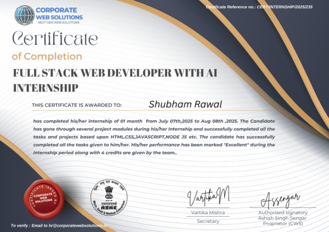Click 'FULL STACK WEB DEVELOPER WITH AI' title
The image size is (329, 232).
tap(115, 73)
